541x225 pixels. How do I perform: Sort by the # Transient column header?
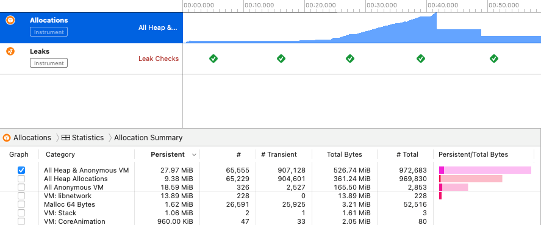[x=279, y=154]
